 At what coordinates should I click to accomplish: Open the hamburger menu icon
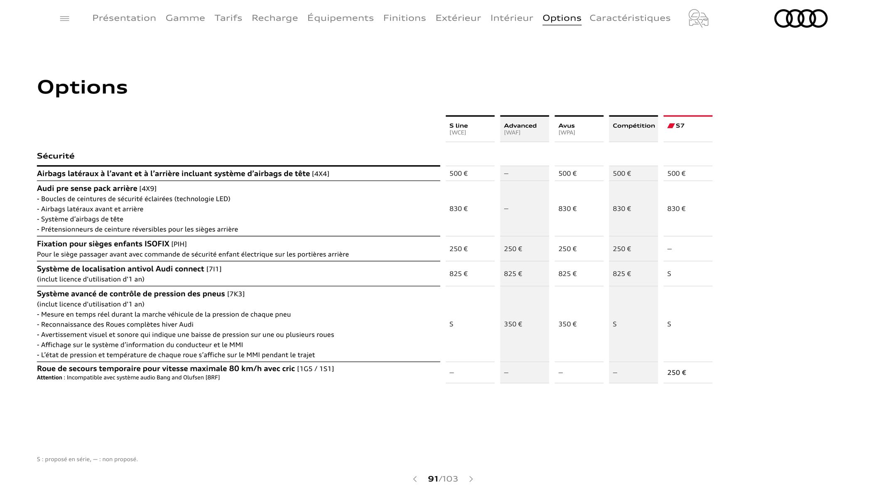(x=64, y=18)
